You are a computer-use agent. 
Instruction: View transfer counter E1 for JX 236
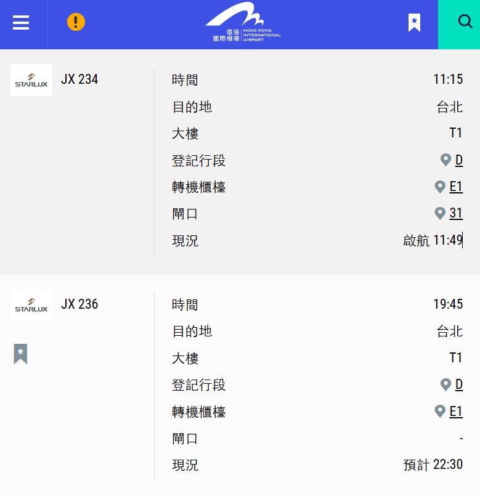click(x=456, y=411)
